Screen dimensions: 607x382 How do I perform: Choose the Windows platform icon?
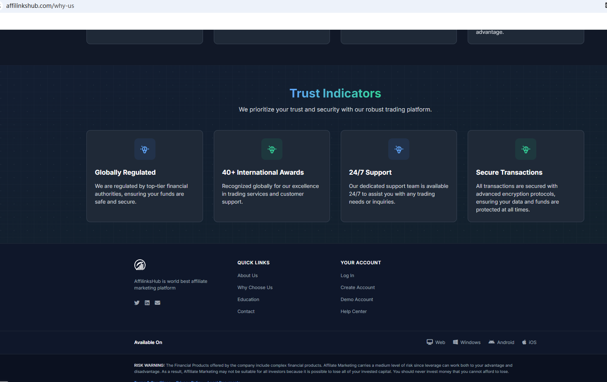click(455, 342)
